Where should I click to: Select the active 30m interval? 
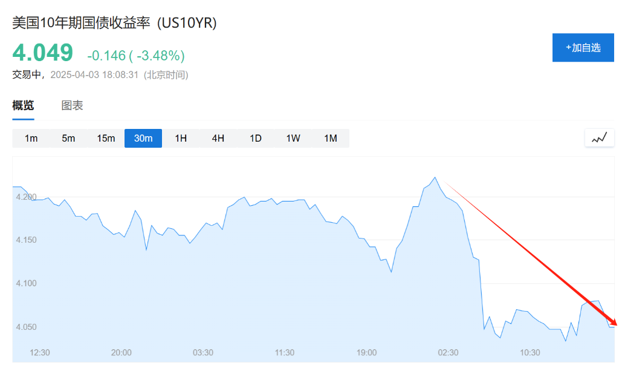click(x=143, y=138)
